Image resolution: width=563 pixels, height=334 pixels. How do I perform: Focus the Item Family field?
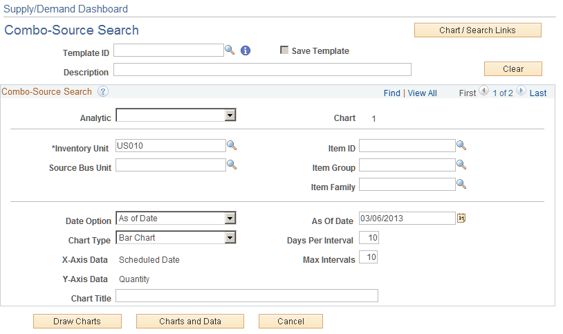click(x=407, y=184)
